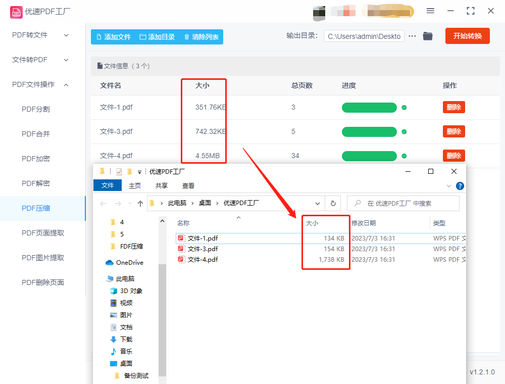Delete 文件-3.pdf with its 删除 button
Viewport: 505px width, 384px height.
click(x=454, y=131)
